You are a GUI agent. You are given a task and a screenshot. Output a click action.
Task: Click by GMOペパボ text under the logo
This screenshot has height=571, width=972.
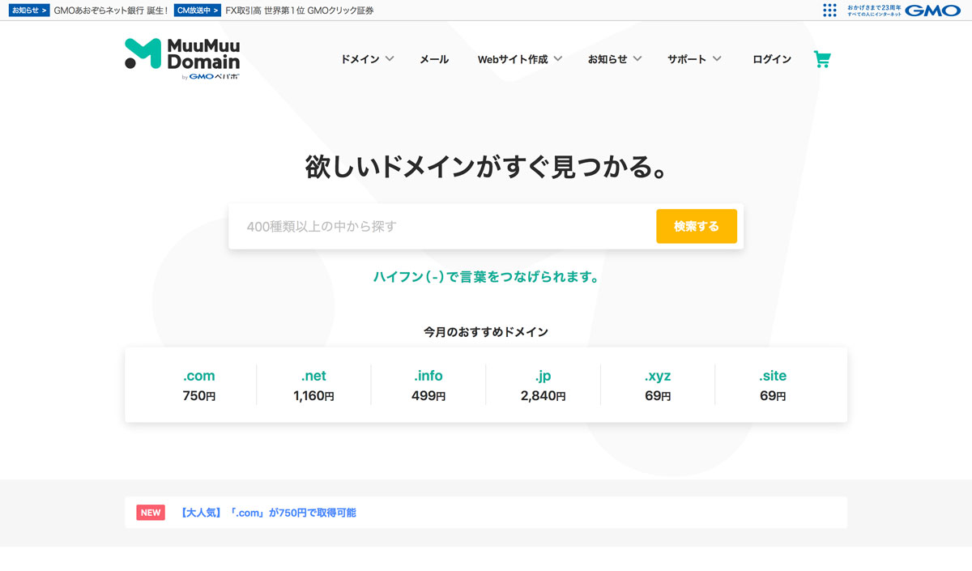click(210, 77)
